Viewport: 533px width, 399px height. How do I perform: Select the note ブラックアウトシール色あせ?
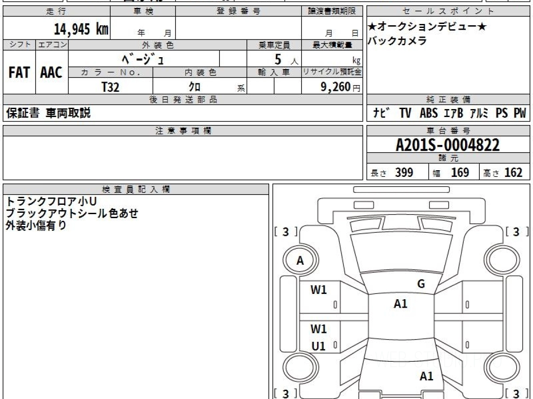point(72,213)
